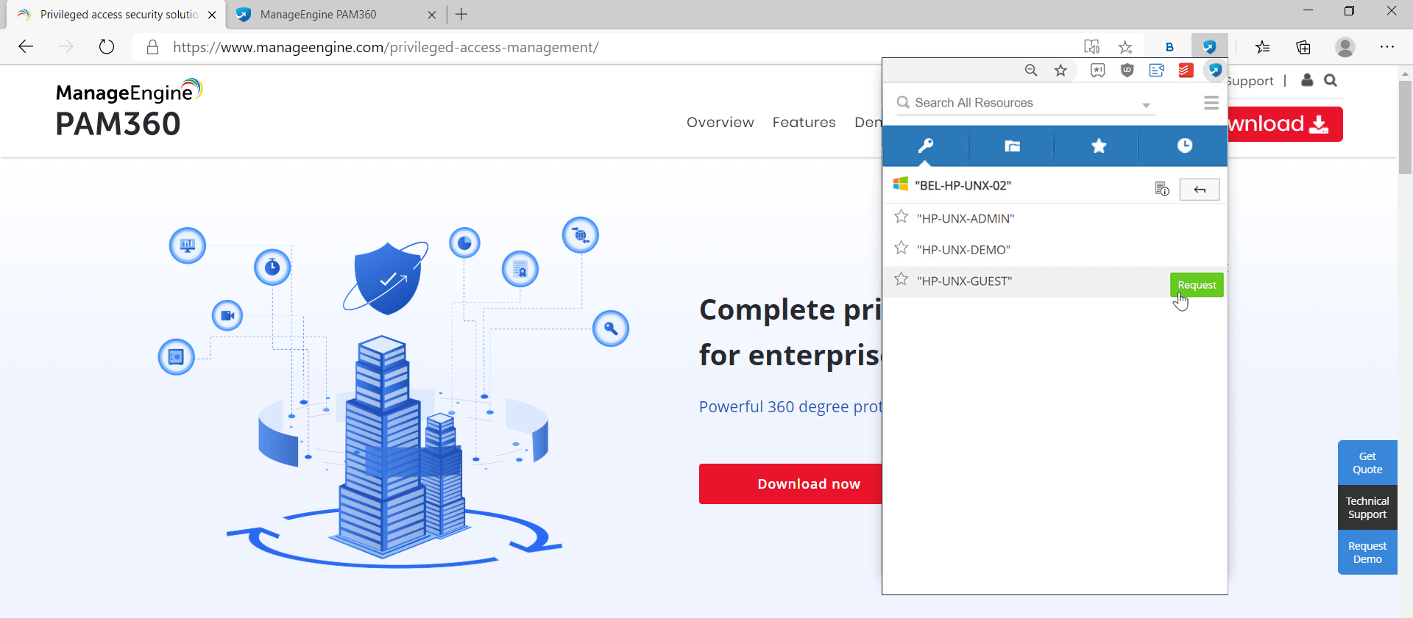
Task: Click the PAM360 extension button in Edge toolbar
Action: [1209, 47]
